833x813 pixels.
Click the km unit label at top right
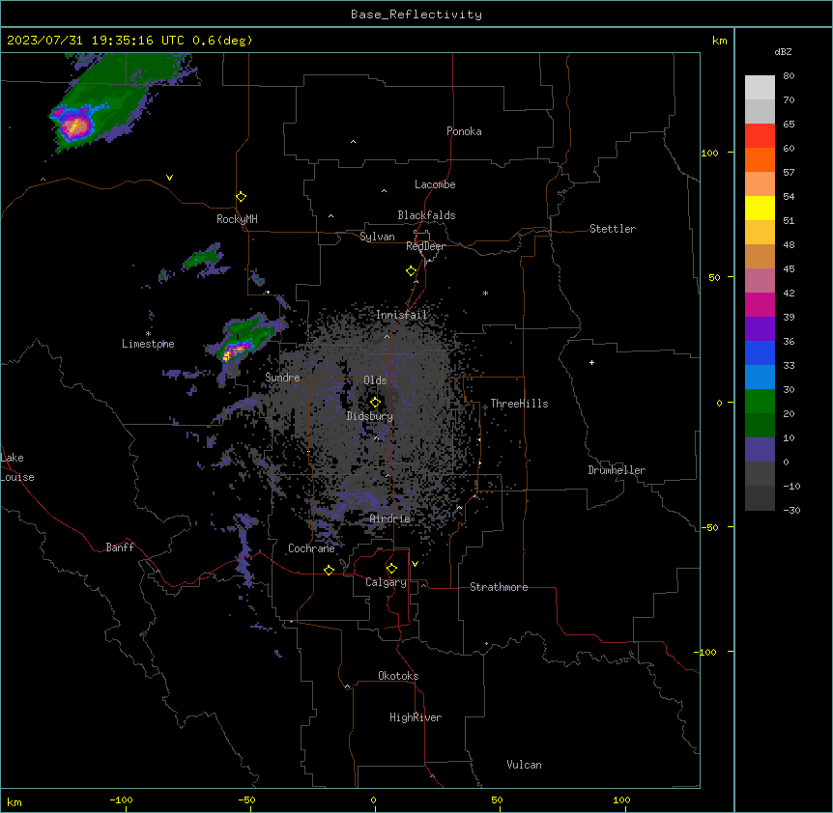tap(719, 41)
